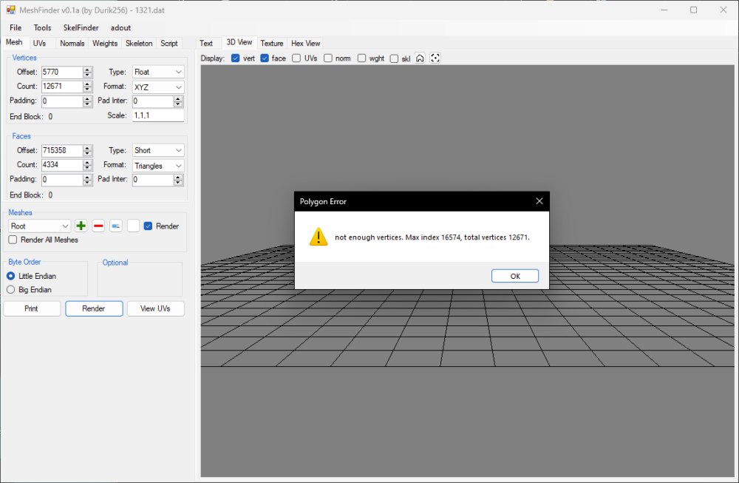
Task: Click the rename mesh icon
Action: 116,226
